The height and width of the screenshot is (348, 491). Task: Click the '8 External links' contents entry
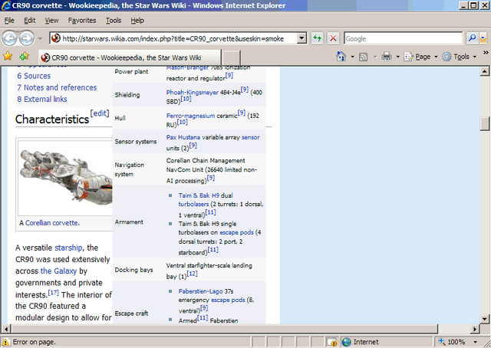click(x=42, y=99)
